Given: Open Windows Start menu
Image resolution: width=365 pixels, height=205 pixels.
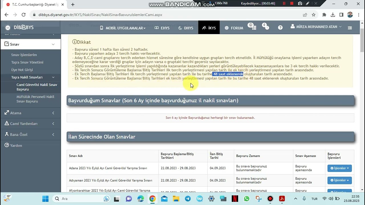Looking at the screenshot, I should [45, 198].
